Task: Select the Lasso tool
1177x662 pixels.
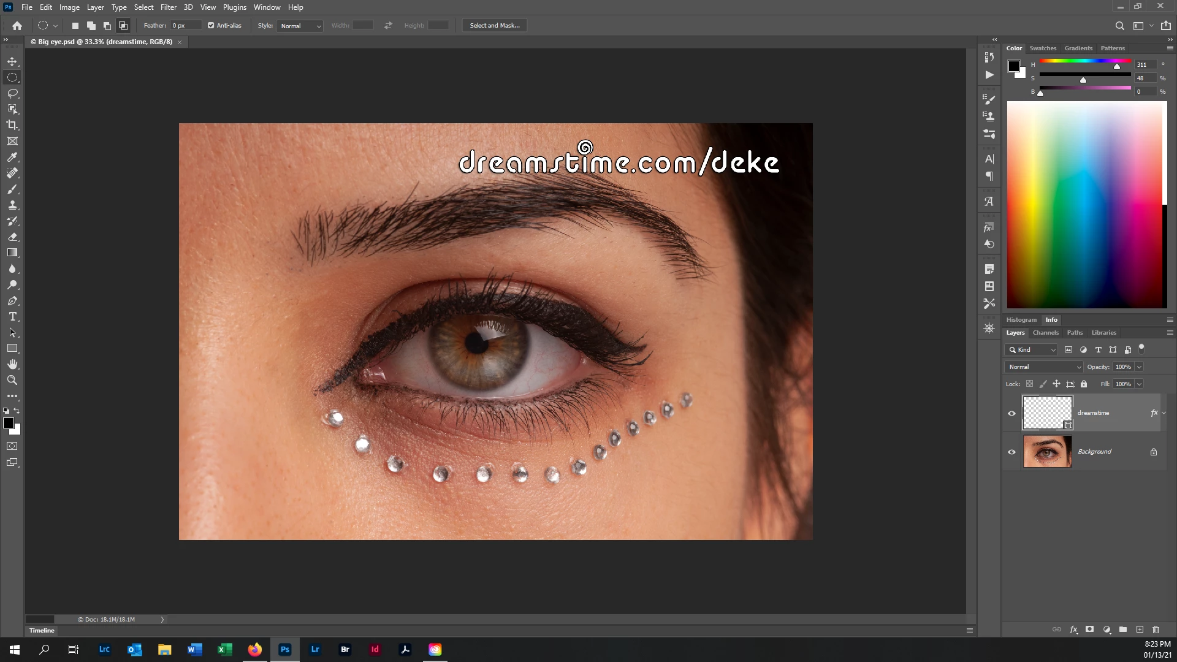Action: 12,93
